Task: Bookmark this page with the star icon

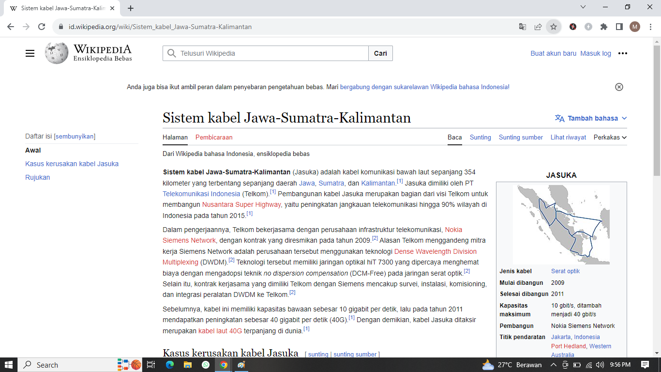Action: [554, 27]
